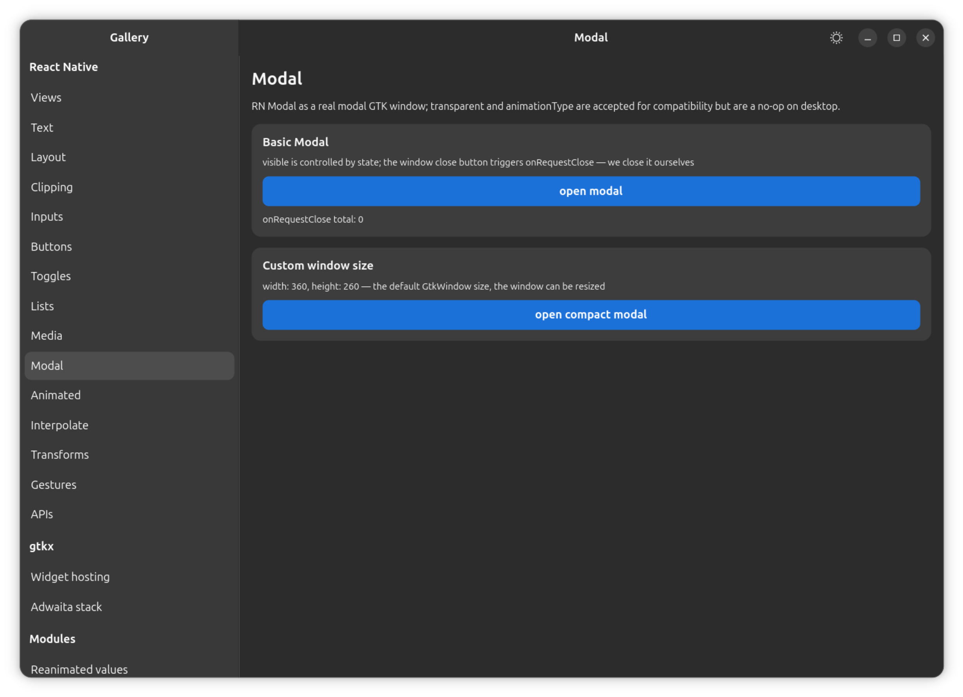The image size is (963, 697).
Task: Select Views in the sidebar
Action: pos(130,98)
